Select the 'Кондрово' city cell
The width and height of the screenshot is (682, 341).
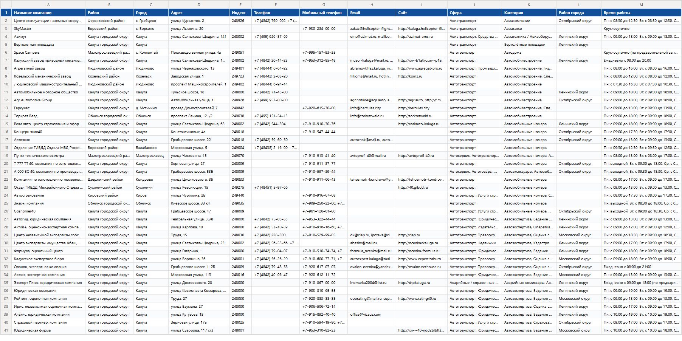pyautogui.click(x=151, y=180)
